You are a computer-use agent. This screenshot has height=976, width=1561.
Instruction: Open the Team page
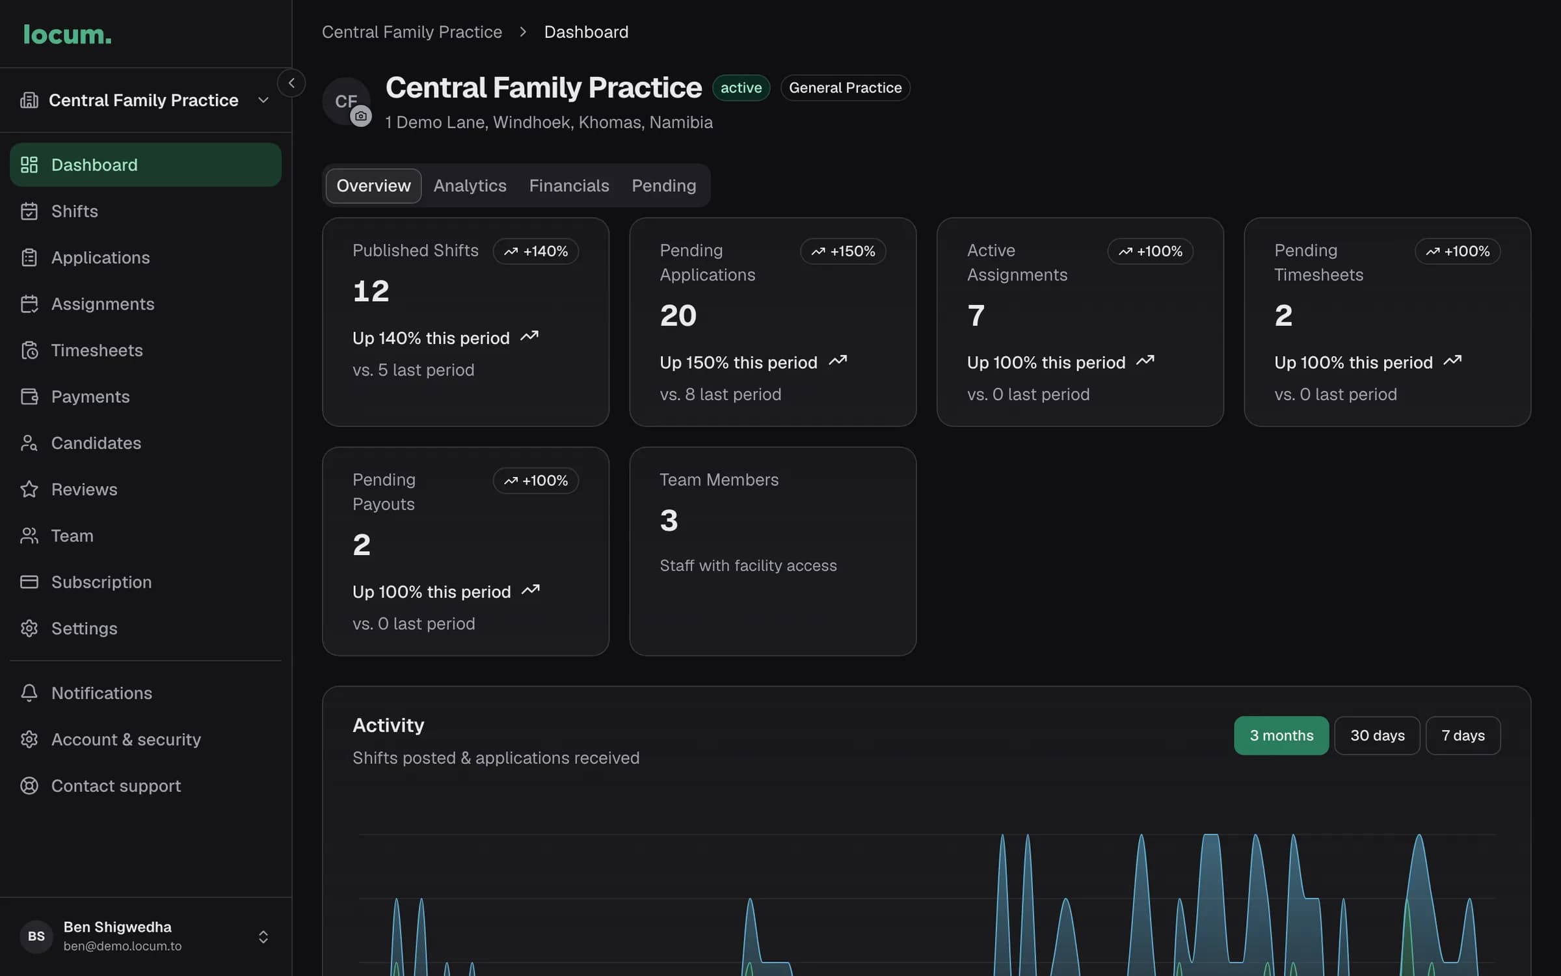point(146,535)
